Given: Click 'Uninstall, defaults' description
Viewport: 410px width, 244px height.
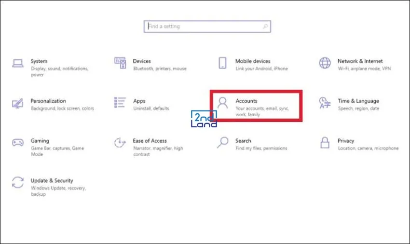Looking at the screenshot, I should coord(151,108).
